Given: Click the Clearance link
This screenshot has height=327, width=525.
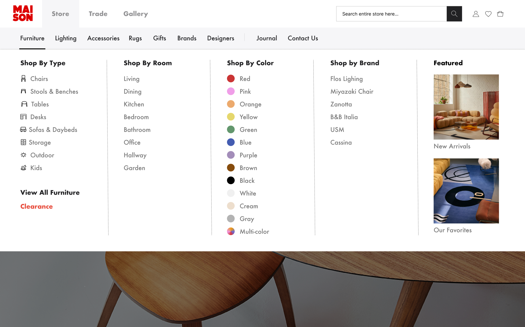Looking at the screenshot, I should click(37, 206).
